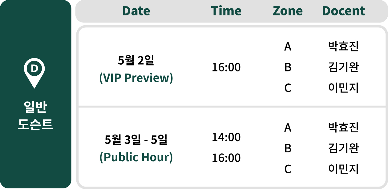
Task: Click the 5월 2일 date text
Action: [136, 61]
